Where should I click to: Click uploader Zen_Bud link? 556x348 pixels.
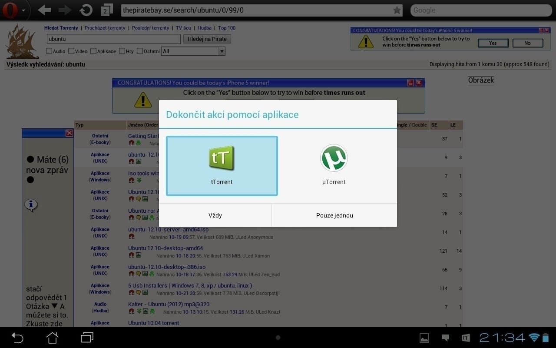click(270, 274)
